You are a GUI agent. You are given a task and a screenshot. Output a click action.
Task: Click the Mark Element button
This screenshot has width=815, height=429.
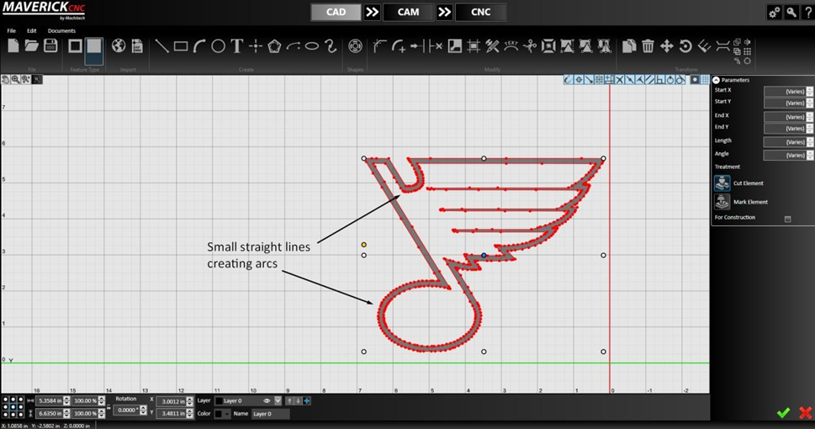point(722,202)
